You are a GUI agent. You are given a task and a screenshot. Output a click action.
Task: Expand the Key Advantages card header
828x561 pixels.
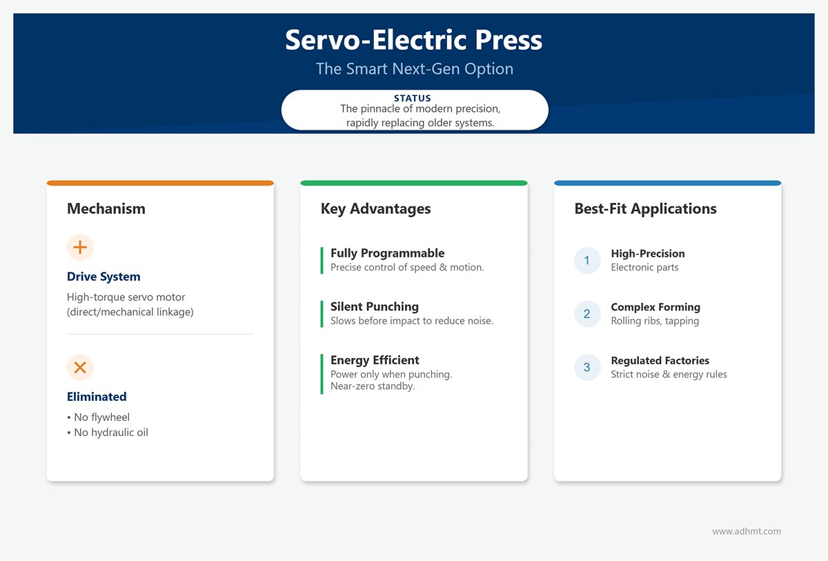pos(375,208)
